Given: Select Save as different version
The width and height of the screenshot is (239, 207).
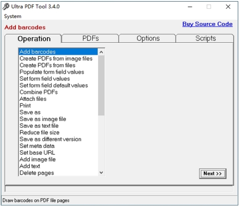Looking at the screenshot, I should tap(58, 139).
